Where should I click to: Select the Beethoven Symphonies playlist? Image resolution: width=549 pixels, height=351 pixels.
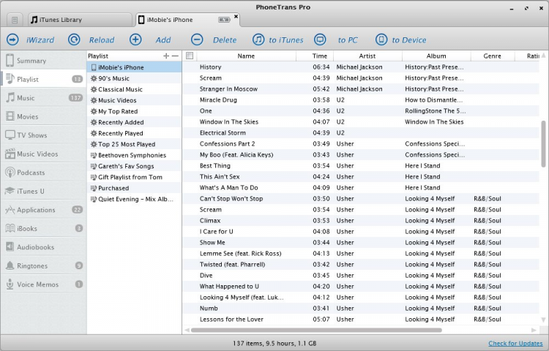132,155
